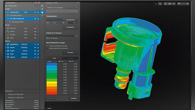The image size is (195, 110).
Task: Click the Analysieren button
Action: [70, 27]
